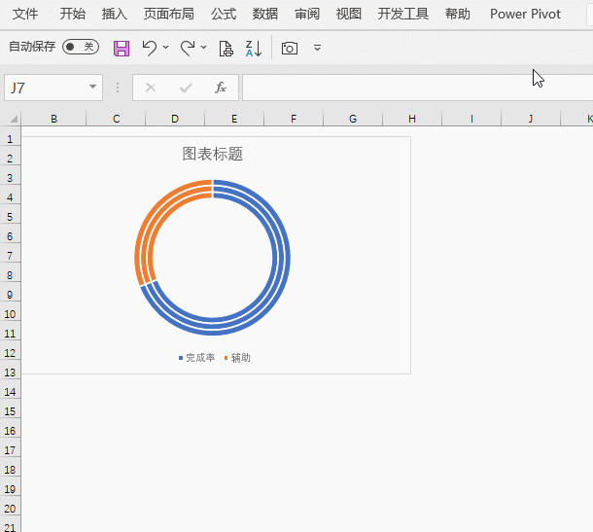Toggle the AutoSave switch
Image resolution: width=593 pixels, height=532 pixels.
(x=81, y=47)
